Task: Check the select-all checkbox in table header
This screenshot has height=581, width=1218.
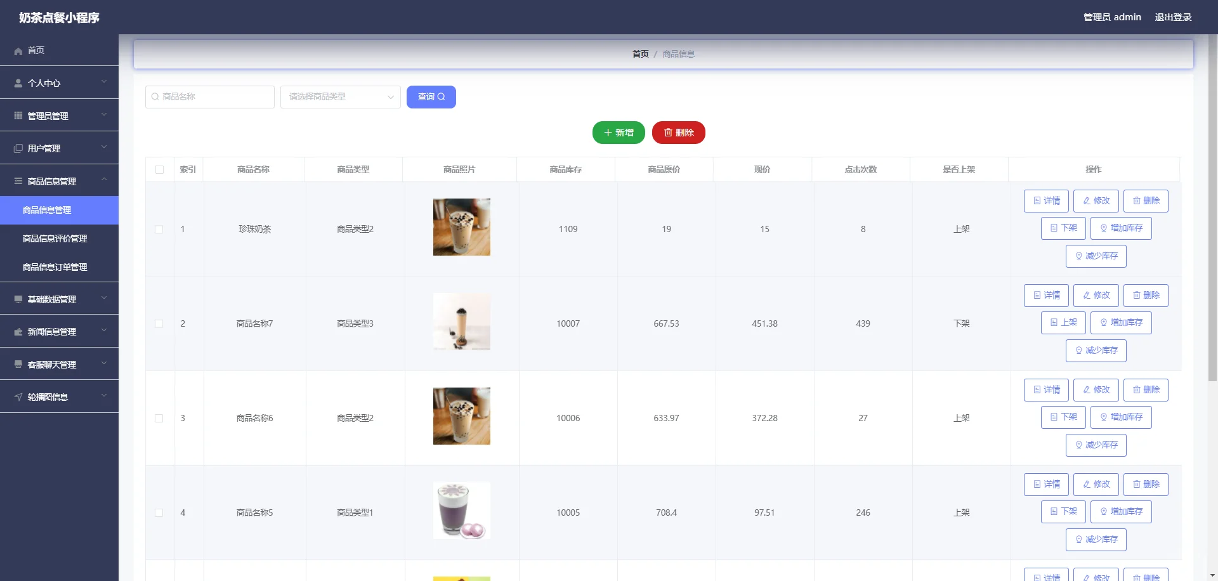Action: pos(159,169)
